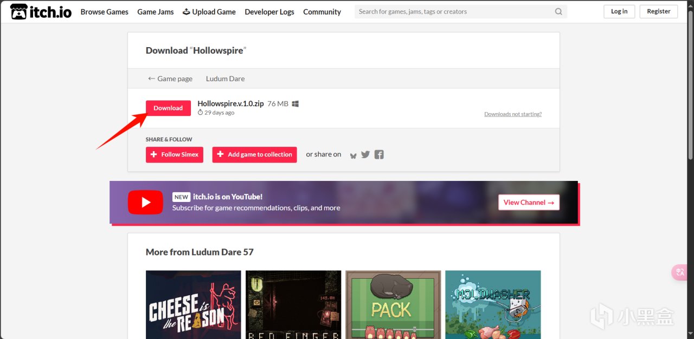Click More from Ludum Dare 57 heading
Image resolution: width=694 pixels, height=339 pixels.
(x=200, y=252)
